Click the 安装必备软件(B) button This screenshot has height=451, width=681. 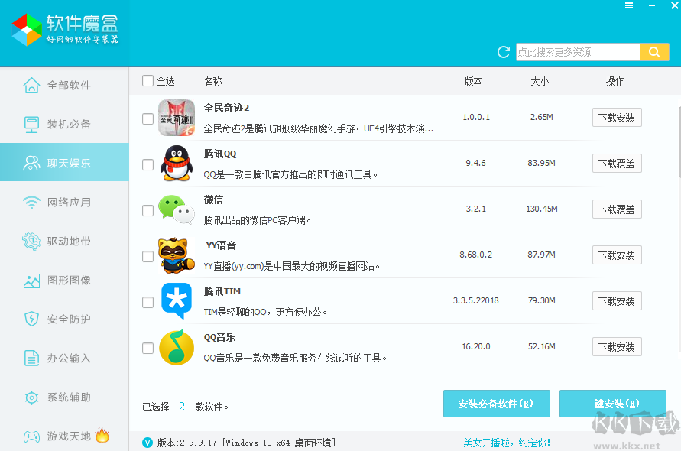(496, 404)
